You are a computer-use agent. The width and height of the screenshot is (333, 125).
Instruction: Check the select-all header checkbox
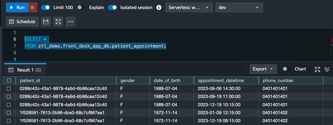[9, 81]
